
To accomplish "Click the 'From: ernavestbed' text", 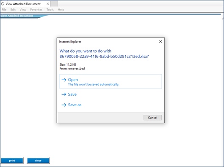I will pos(72,68).
